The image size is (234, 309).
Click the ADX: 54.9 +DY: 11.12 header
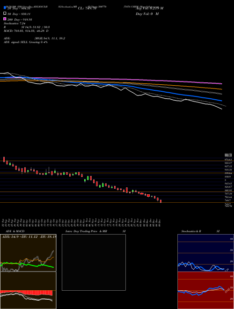[29, 237]
